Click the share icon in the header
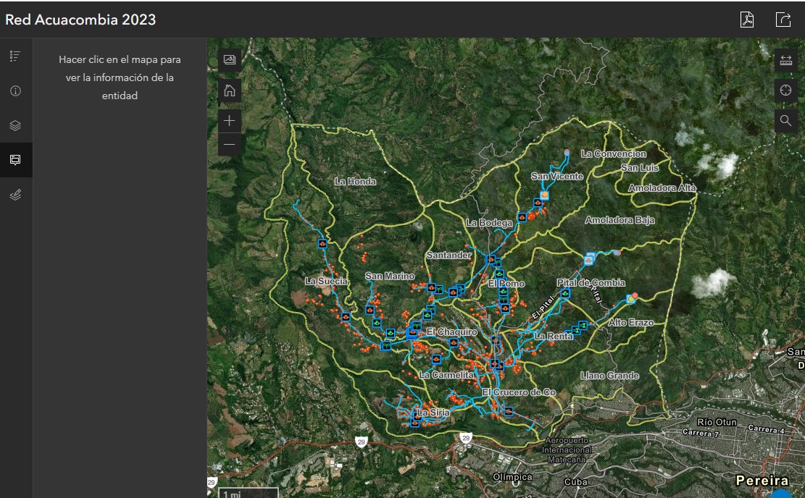This screenshot has height=498, width=805. [783, 20]
